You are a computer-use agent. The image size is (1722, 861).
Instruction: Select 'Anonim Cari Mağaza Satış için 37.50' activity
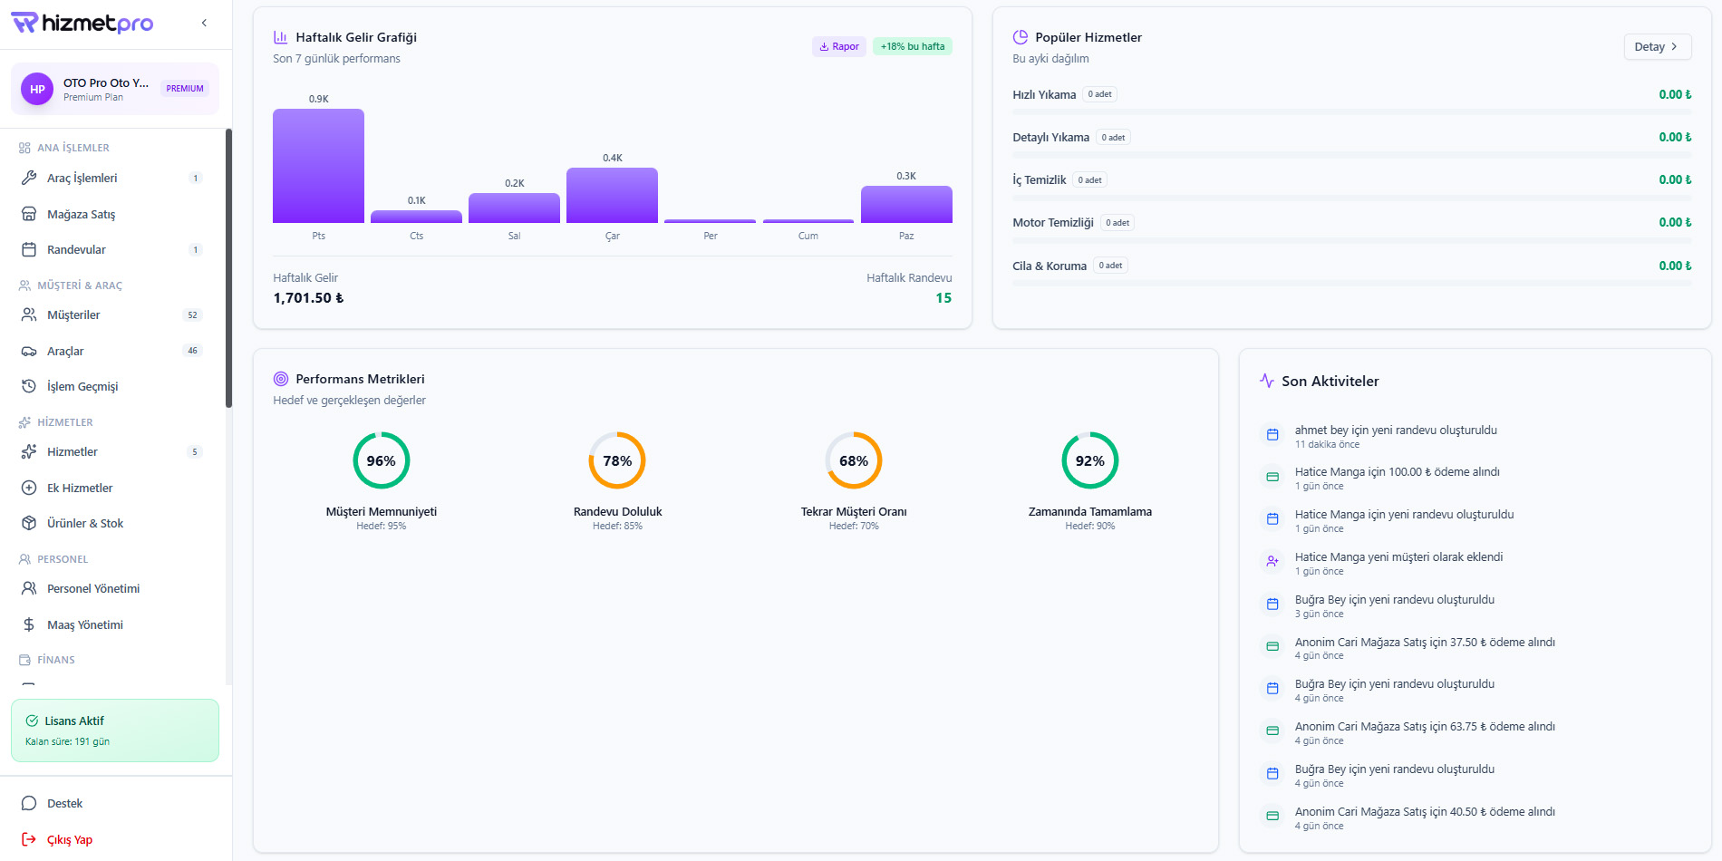pos(1474,648)
